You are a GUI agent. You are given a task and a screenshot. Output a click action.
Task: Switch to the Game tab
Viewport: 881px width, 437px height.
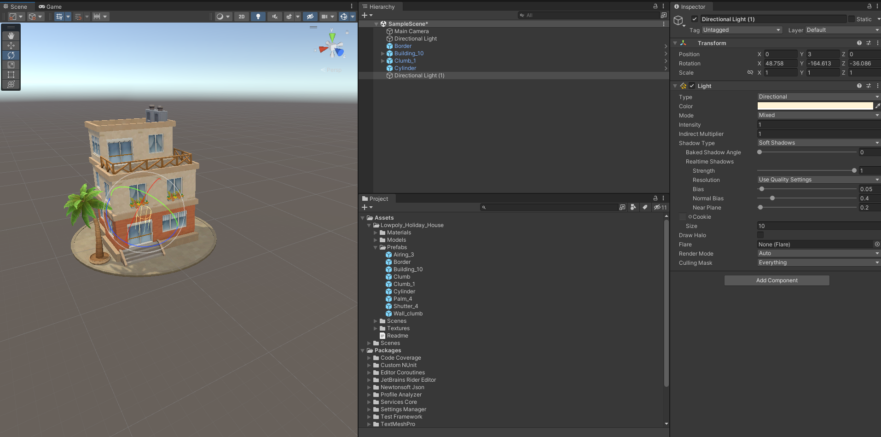click(x=50, y=6)
